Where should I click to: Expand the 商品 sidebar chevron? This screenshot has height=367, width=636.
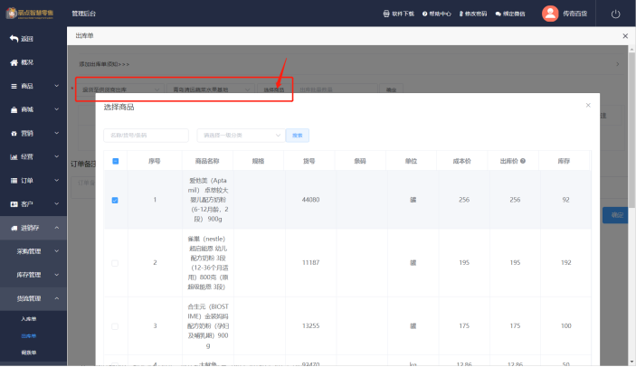(57, 86)
